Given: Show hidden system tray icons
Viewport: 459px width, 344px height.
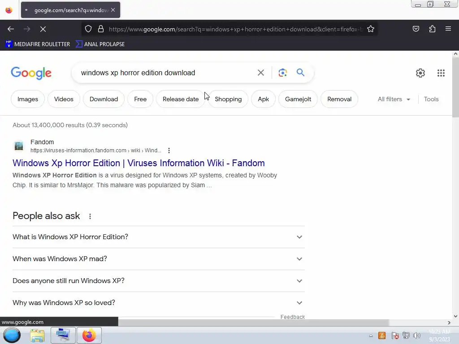Looking at the screenshot, I should pos(371,335).
